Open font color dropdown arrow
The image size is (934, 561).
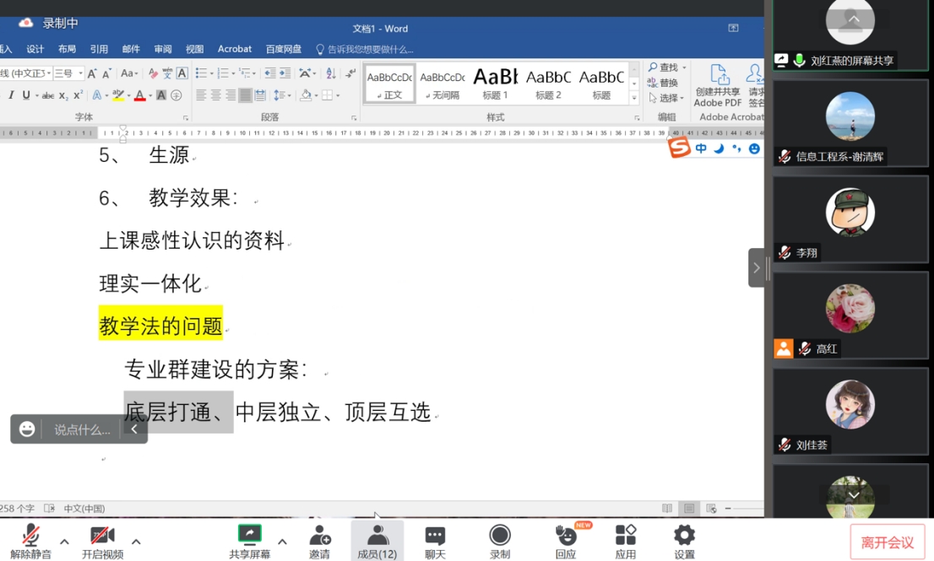click(x=150, y=96)
